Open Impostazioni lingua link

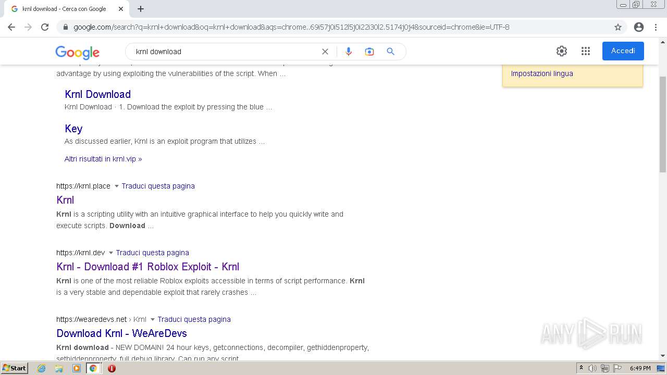pyautogui.click(x=542, y=73)
